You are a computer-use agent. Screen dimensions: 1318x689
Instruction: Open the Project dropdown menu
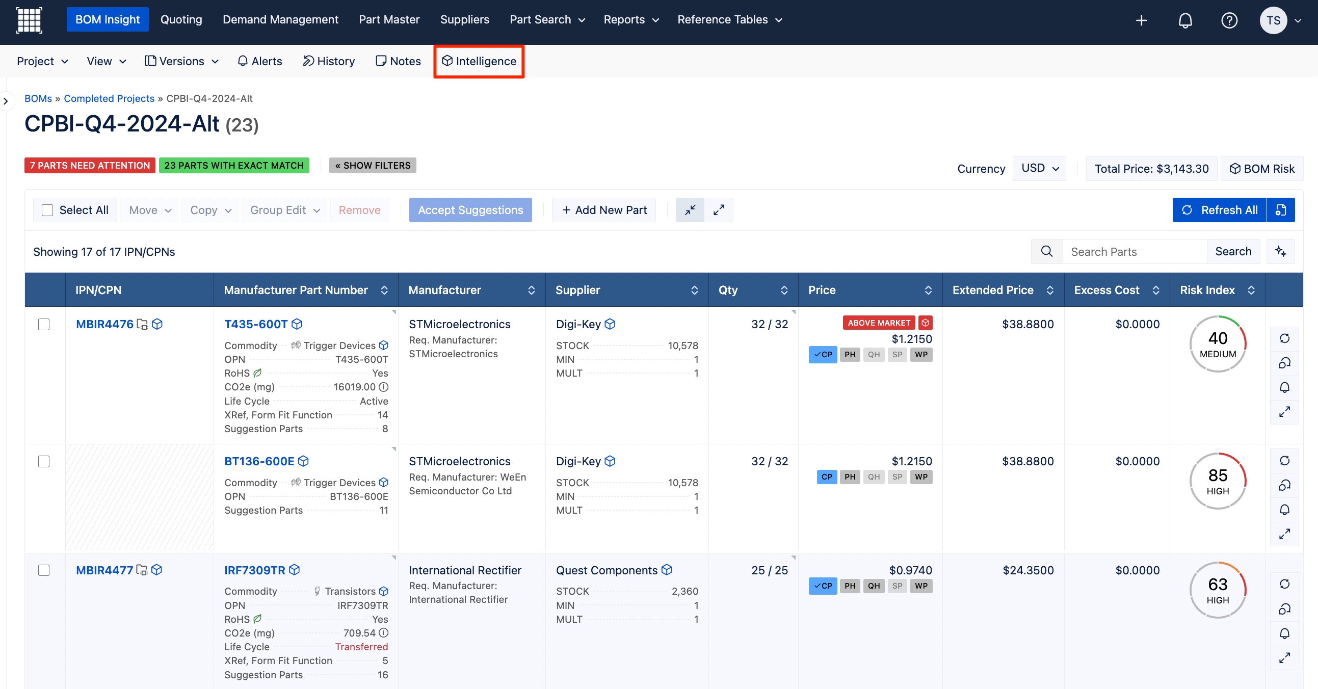point(42,61)
